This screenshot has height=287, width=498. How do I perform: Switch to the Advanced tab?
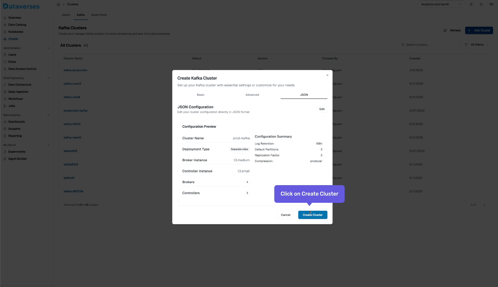click(252, 95)
